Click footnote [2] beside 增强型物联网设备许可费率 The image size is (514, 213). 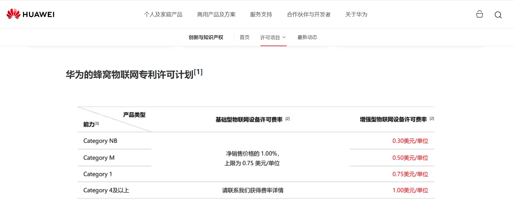[x=432, y=118]
